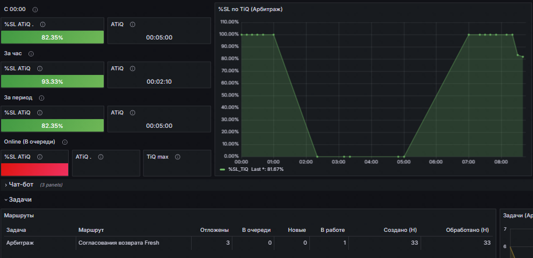Image resolution: width=533 pixels, height=258 pixels.
Task: Click the С 00:00 section title
Action: pos(15,9)
